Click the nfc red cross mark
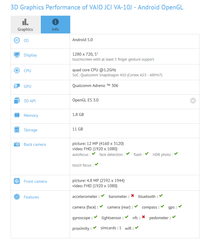Viewport: 204px width, 239px height. 143,217
